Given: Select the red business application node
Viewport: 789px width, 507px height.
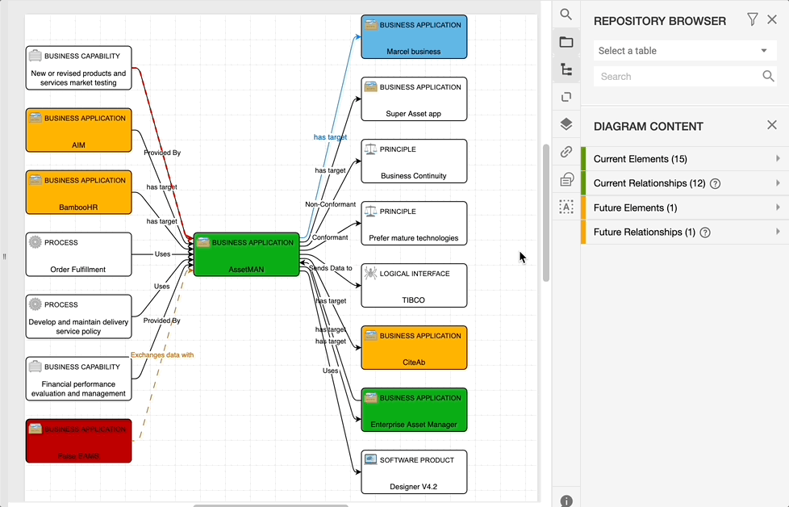Looking at the screenshot, I should (x=79, y=441).
